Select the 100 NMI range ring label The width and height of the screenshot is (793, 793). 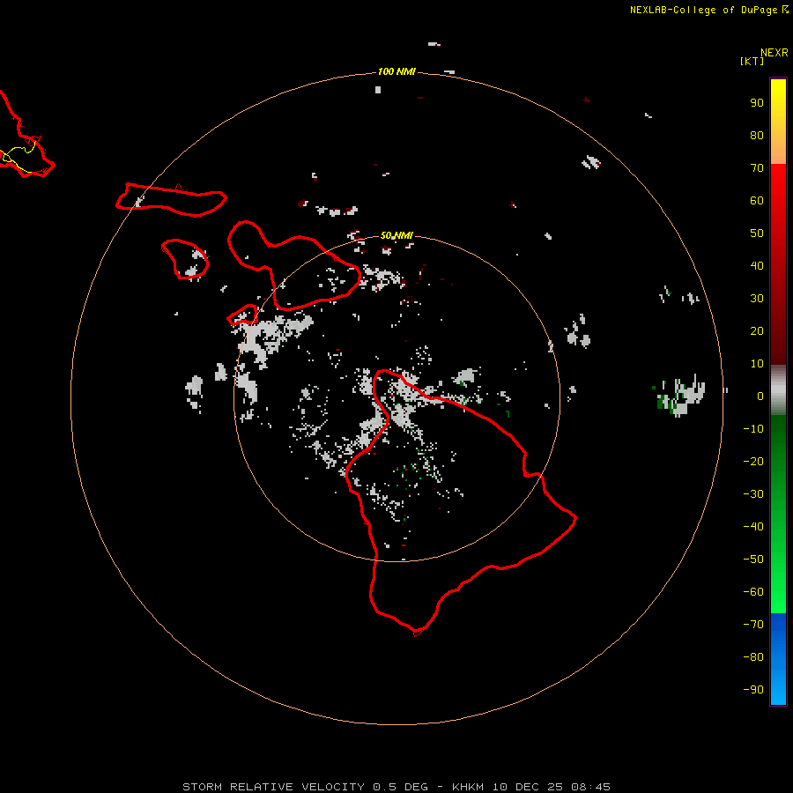tap(396, 71)
